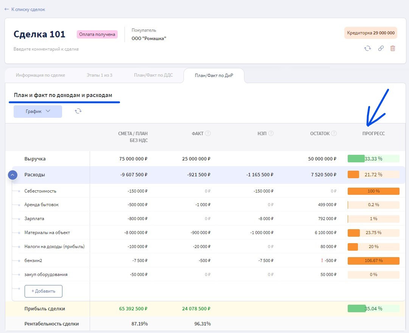The height and width of the screenshot is (333, 409).
Task: Click the refresh icon in deal header
Action: [x=367, y=48]
